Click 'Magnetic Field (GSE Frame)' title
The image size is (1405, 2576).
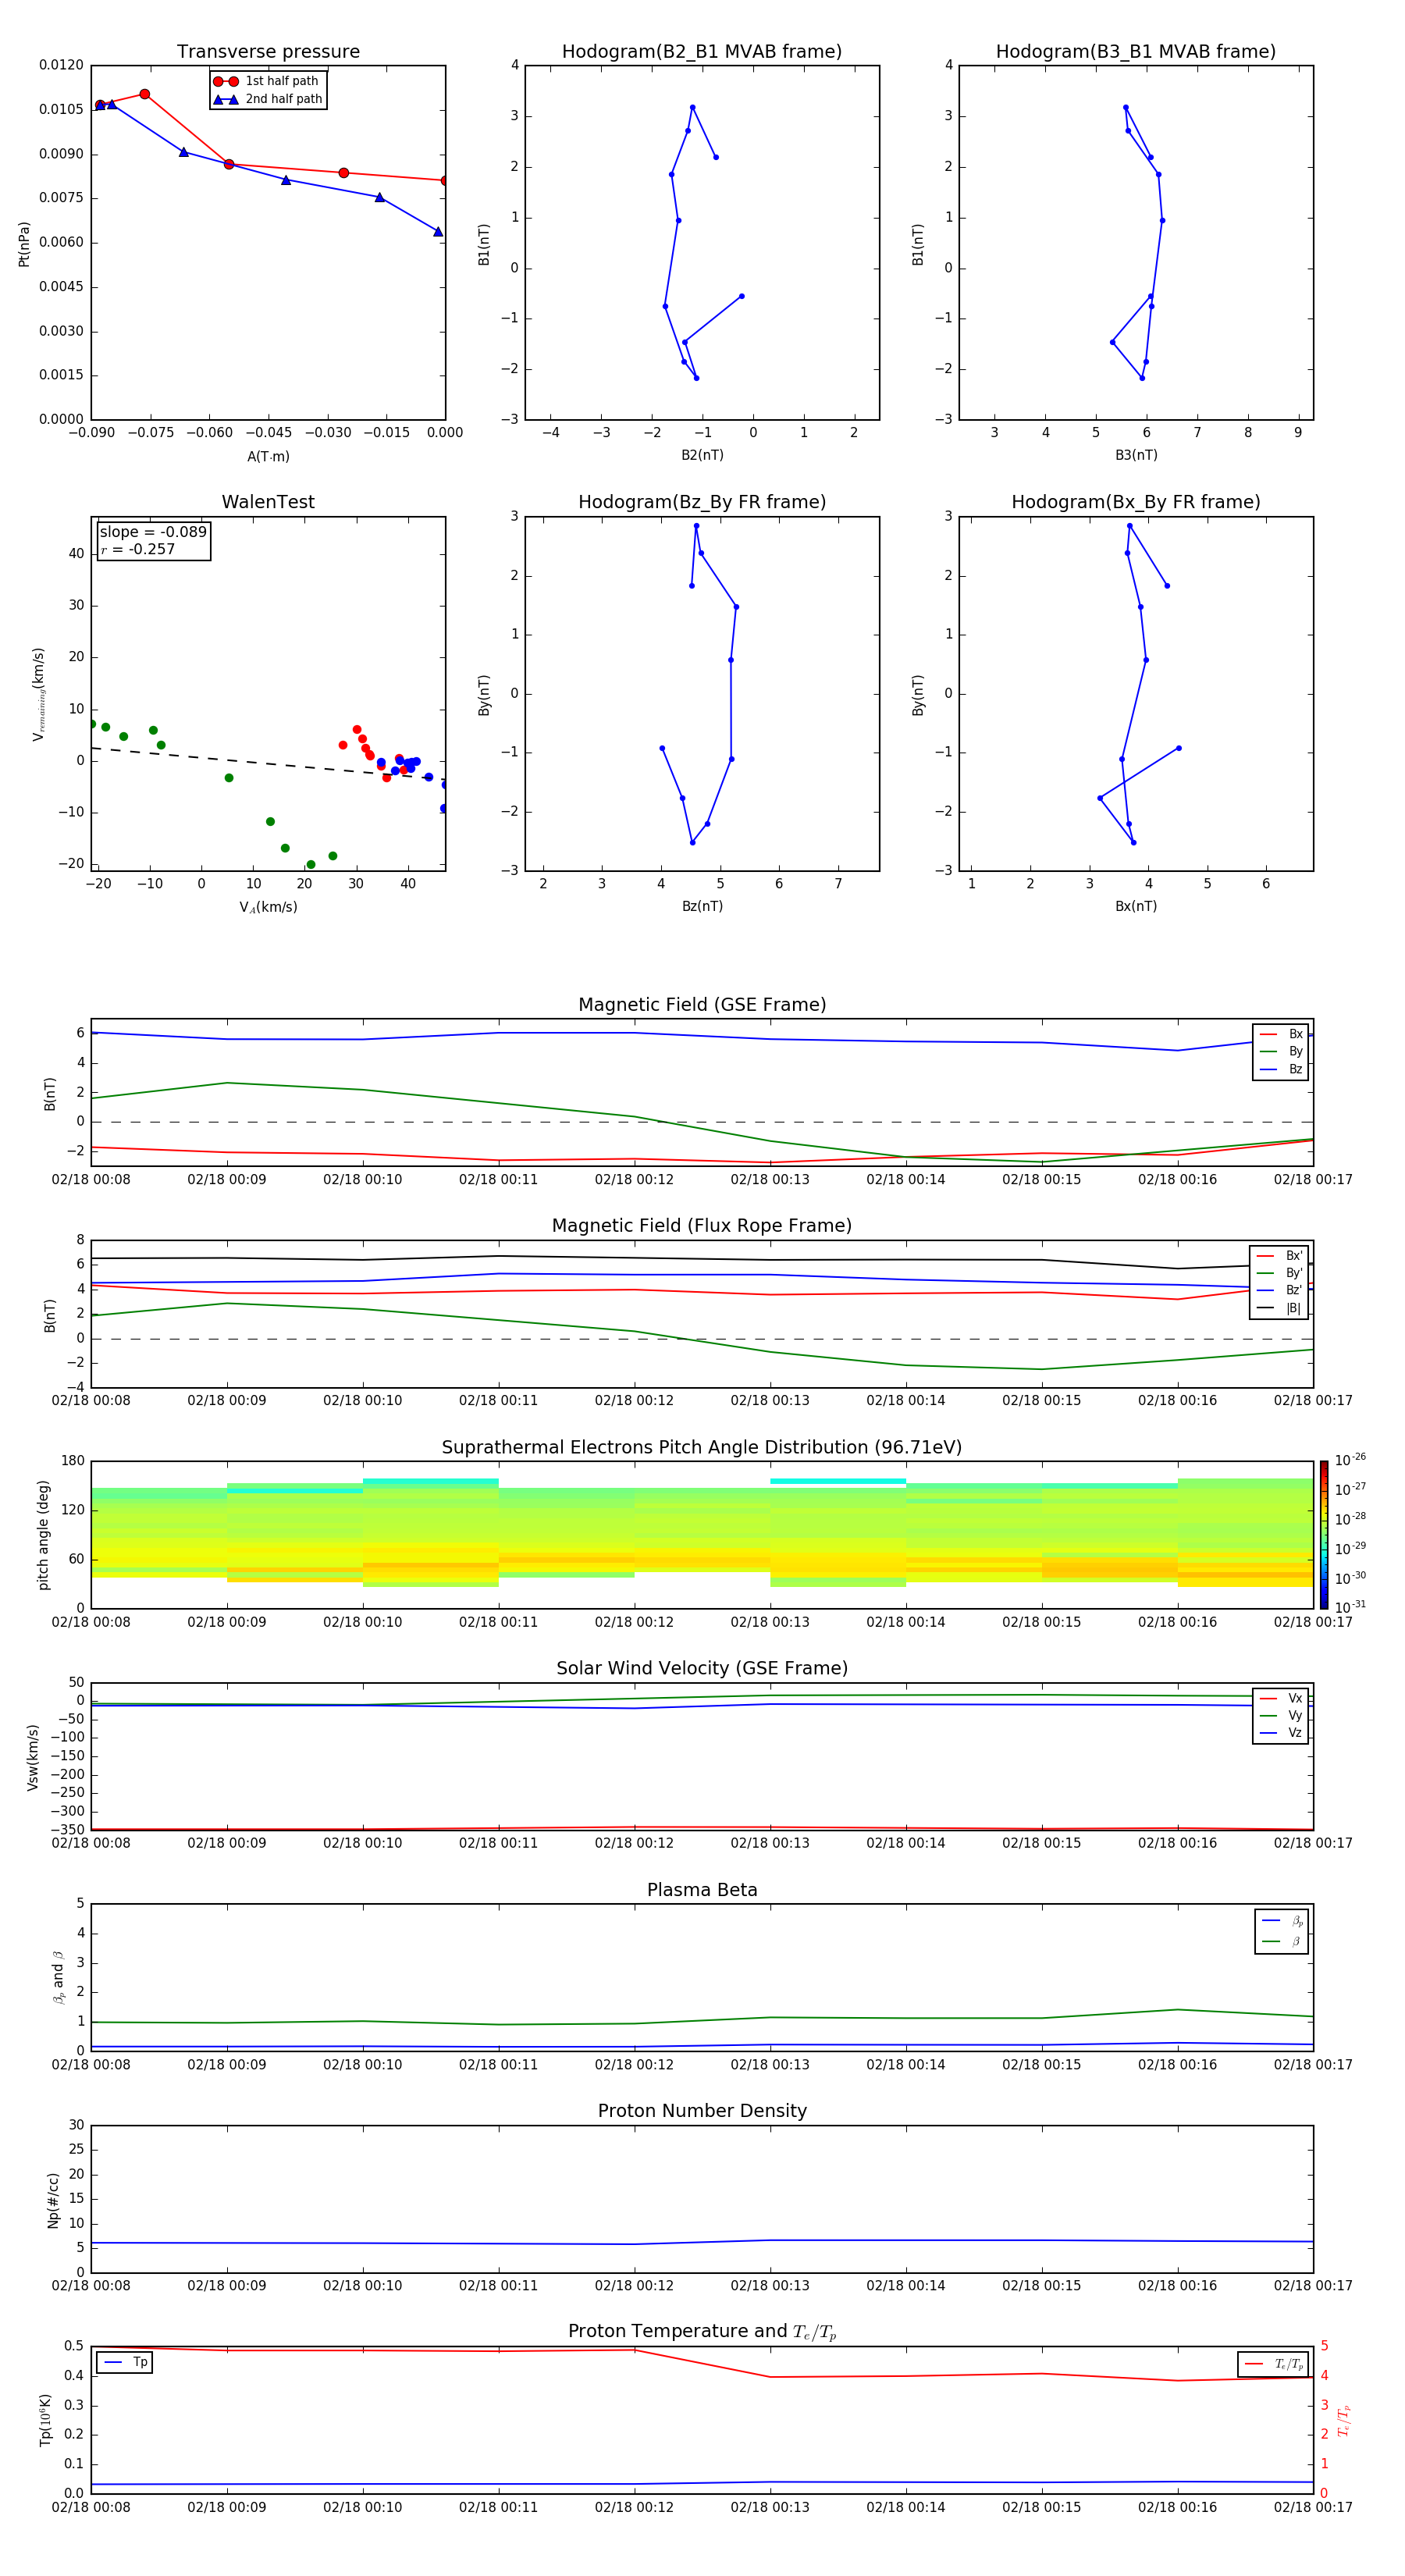pyautogui.click(x=702, y=1005)
